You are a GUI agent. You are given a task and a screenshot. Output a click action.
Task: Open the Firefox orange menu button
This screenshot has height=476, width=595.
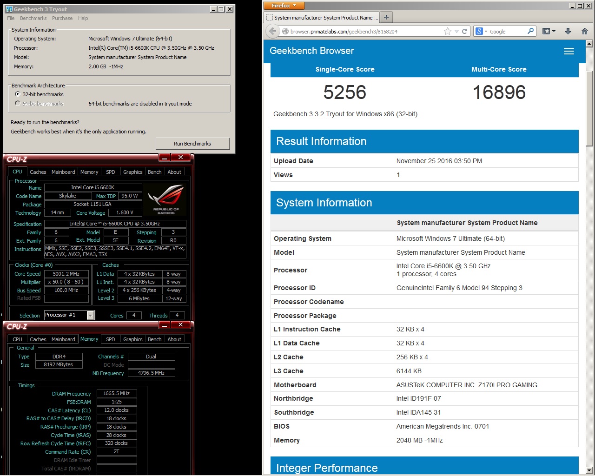284,6
